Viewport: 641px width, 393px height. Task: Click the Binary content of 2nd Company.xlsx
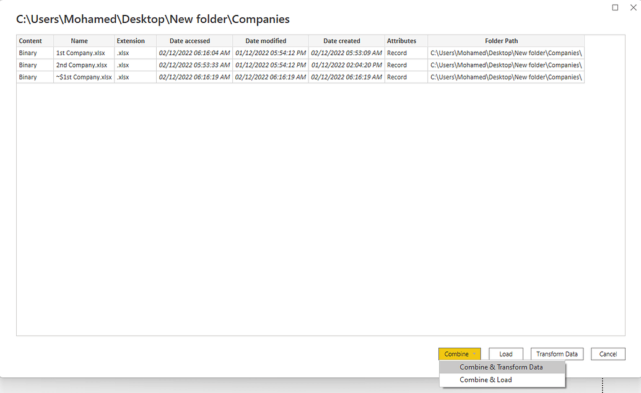(x=27, y=64)
